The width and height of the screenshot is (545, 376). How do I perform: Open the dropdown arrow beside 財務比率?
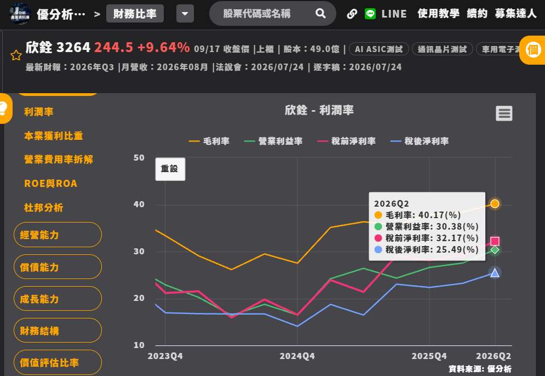185,14
